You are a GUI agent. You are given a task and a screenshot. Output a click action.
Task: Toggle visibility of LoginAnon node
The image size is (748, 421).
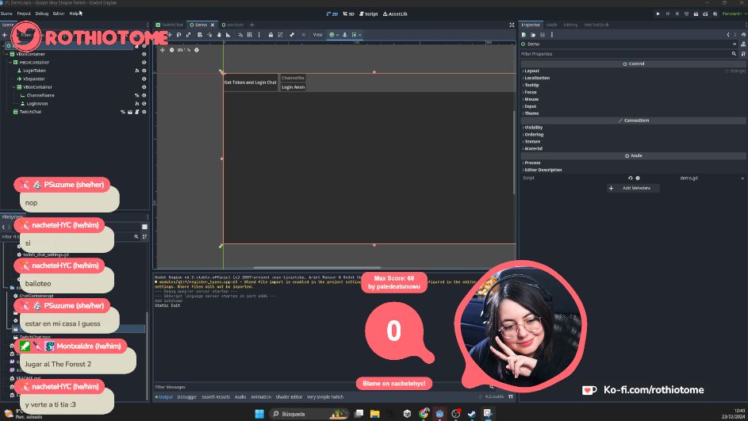(x=144, y=103)
